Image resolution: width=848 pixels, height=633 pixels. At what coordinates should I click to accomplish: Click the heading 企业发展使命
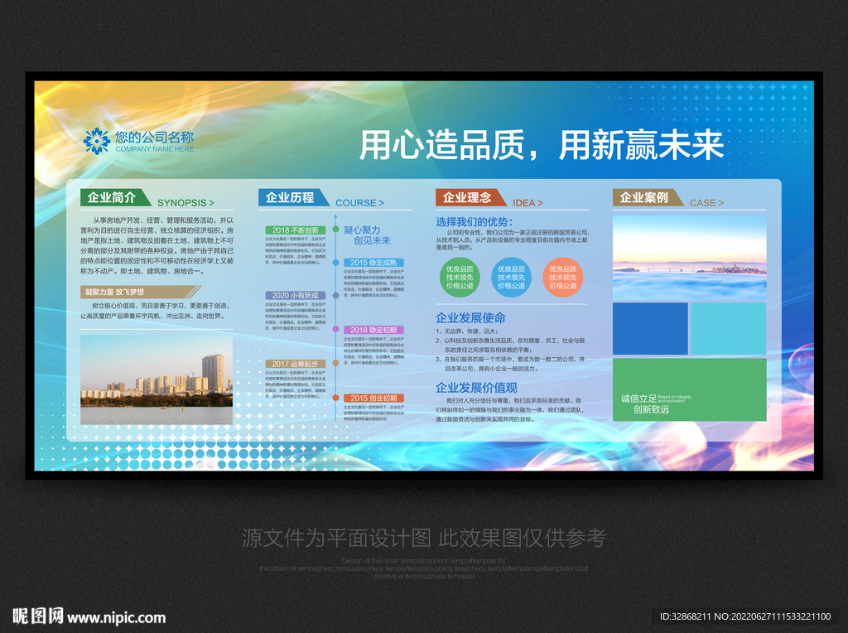pos(470,318)
